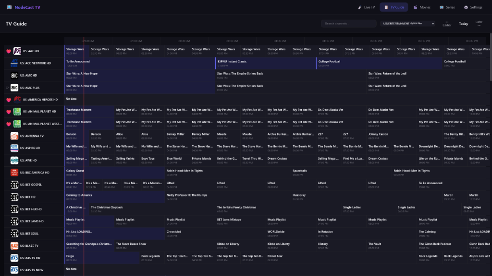Jump to the Earlier time range
This screenshot has height=276, width=492.
(447, 23)
